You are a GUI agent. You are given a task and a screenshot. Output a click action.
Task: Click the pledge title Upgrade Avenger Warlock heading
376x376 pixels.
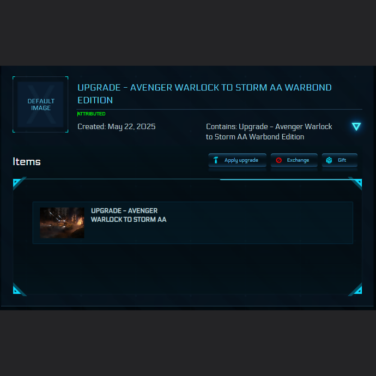click(x=204, y=94)
